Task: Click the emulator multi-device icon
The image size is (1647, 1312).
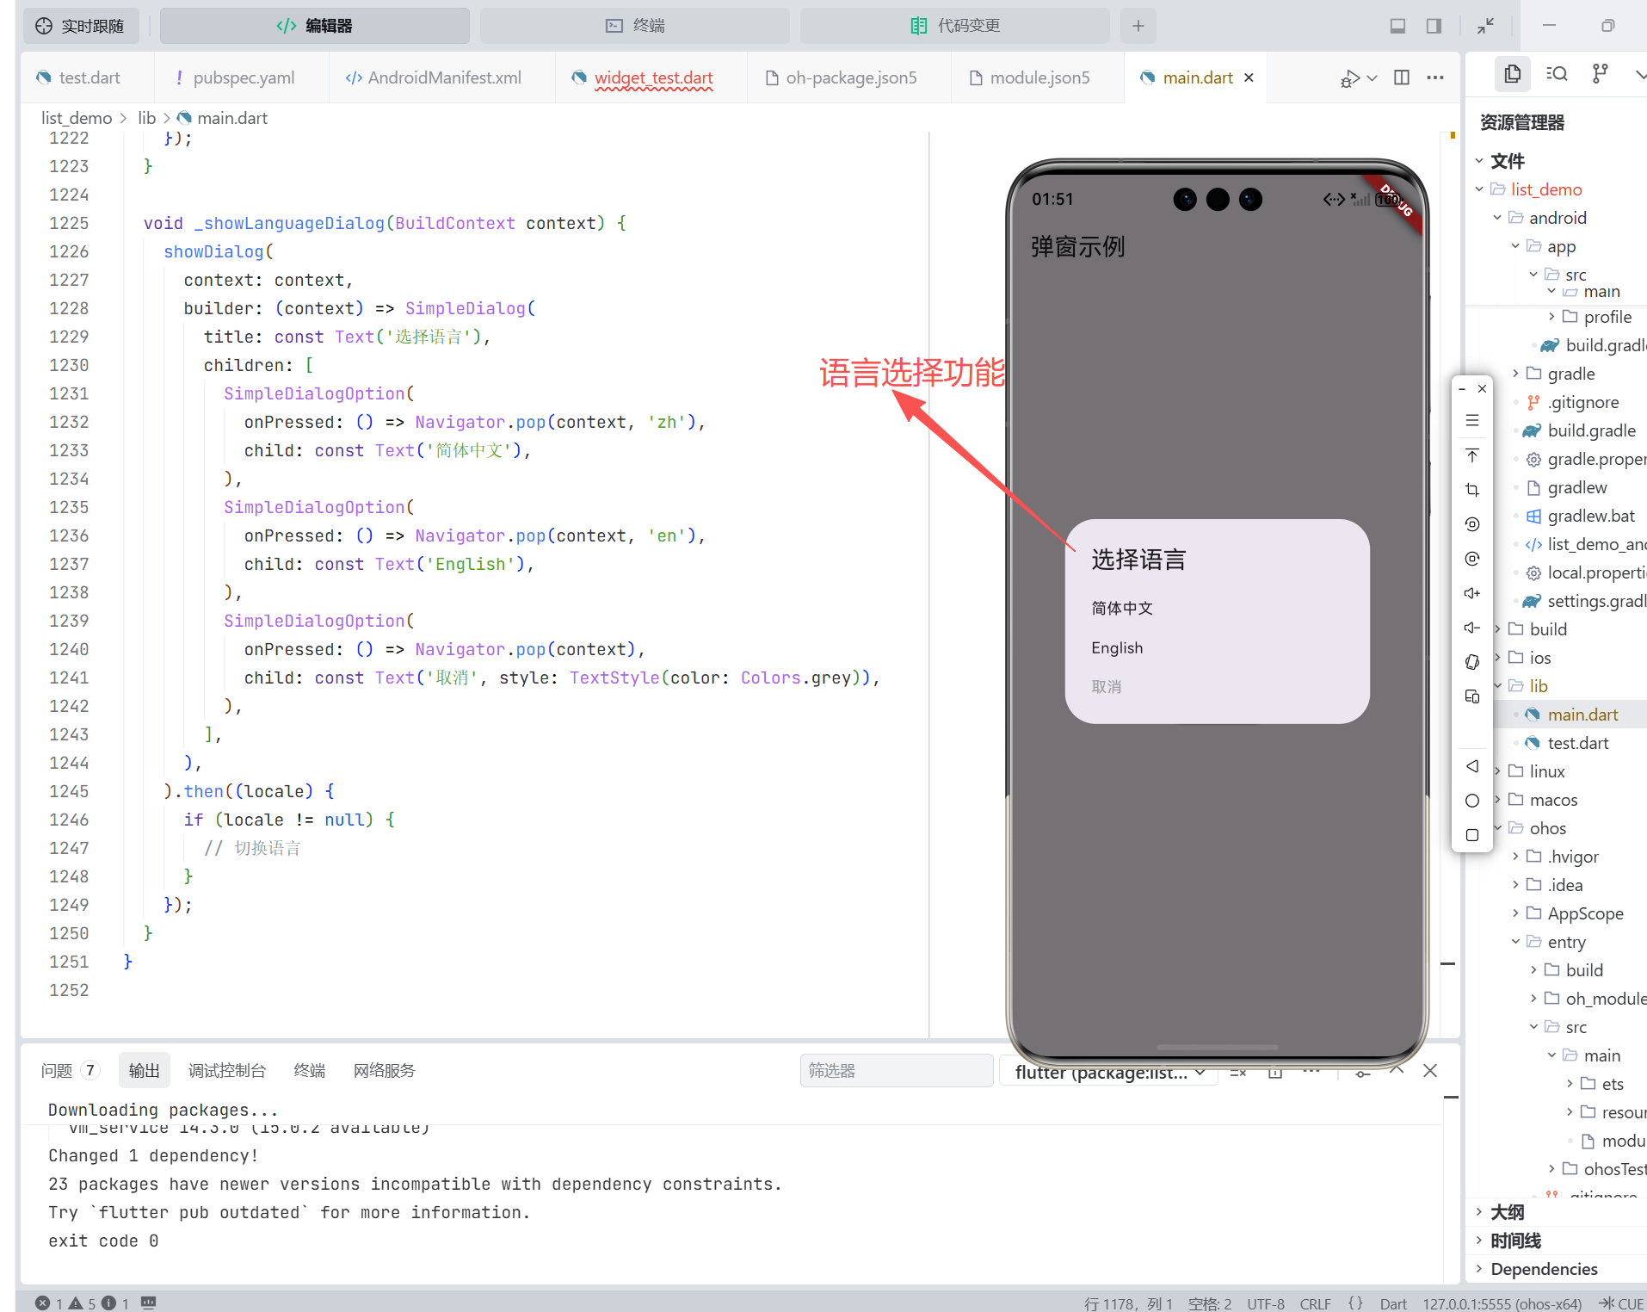Action: coord(1472,696)
